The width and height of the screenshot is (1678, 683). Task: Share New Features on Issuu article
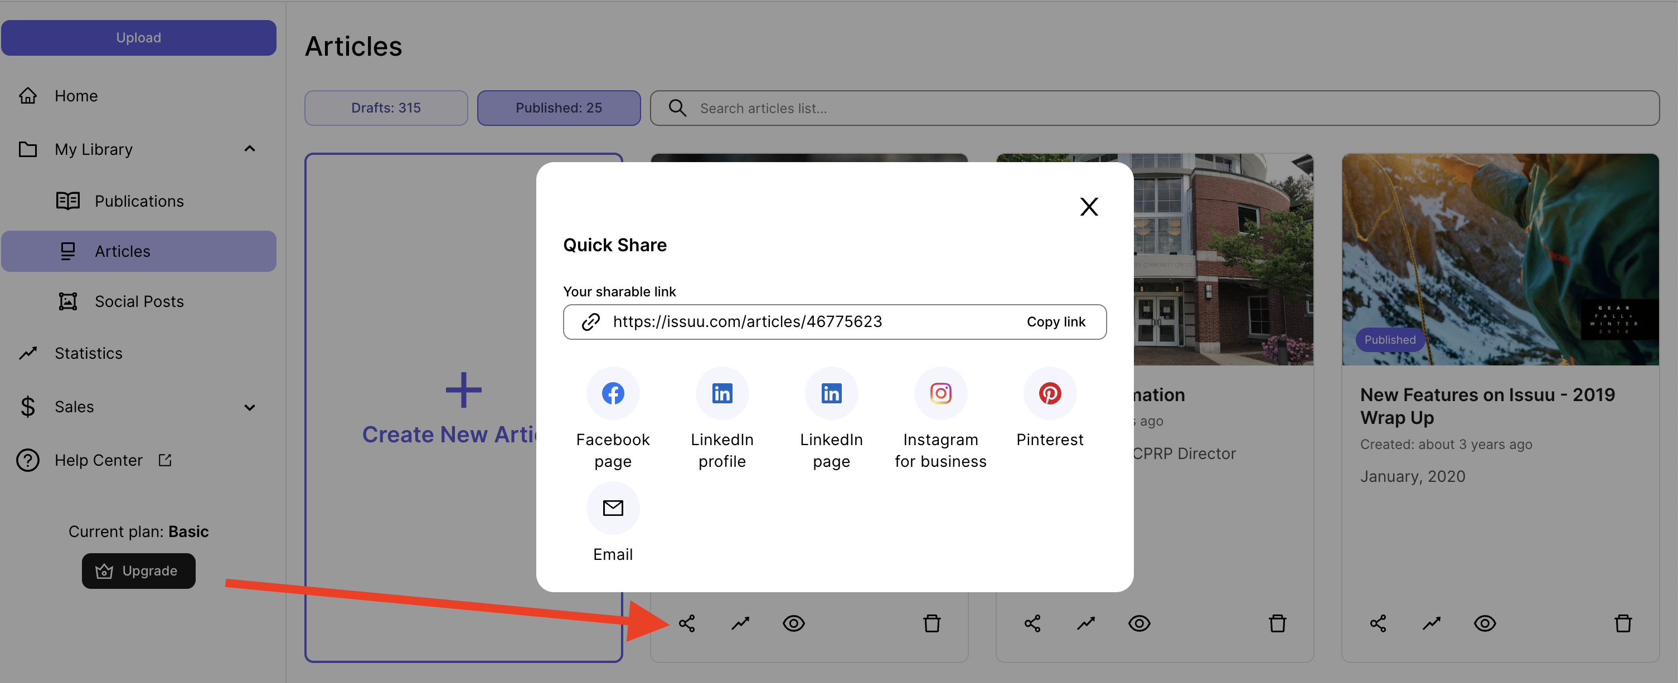pyautogui.click(x=1378, y=623)
